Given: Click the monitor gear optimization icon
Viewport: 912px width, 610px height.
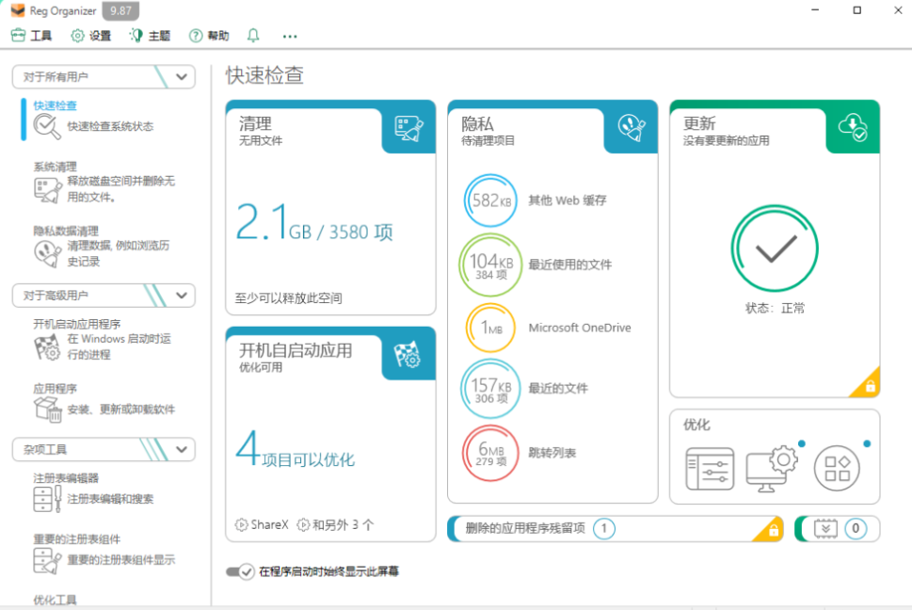Looking at the screenshot, I should tap(771, 466).
